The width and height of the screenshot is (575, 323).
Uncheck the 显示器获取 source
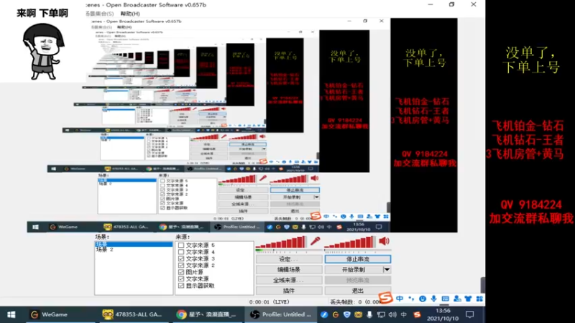[181, 286]
